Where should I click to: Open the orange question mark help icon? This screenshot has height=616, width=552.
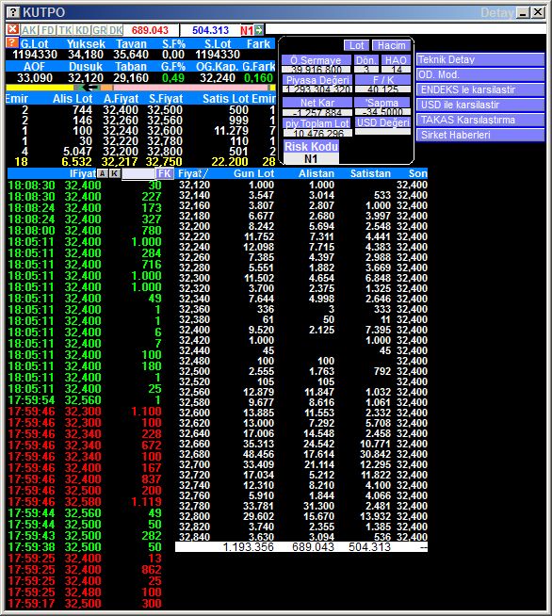tap(12, 42)
